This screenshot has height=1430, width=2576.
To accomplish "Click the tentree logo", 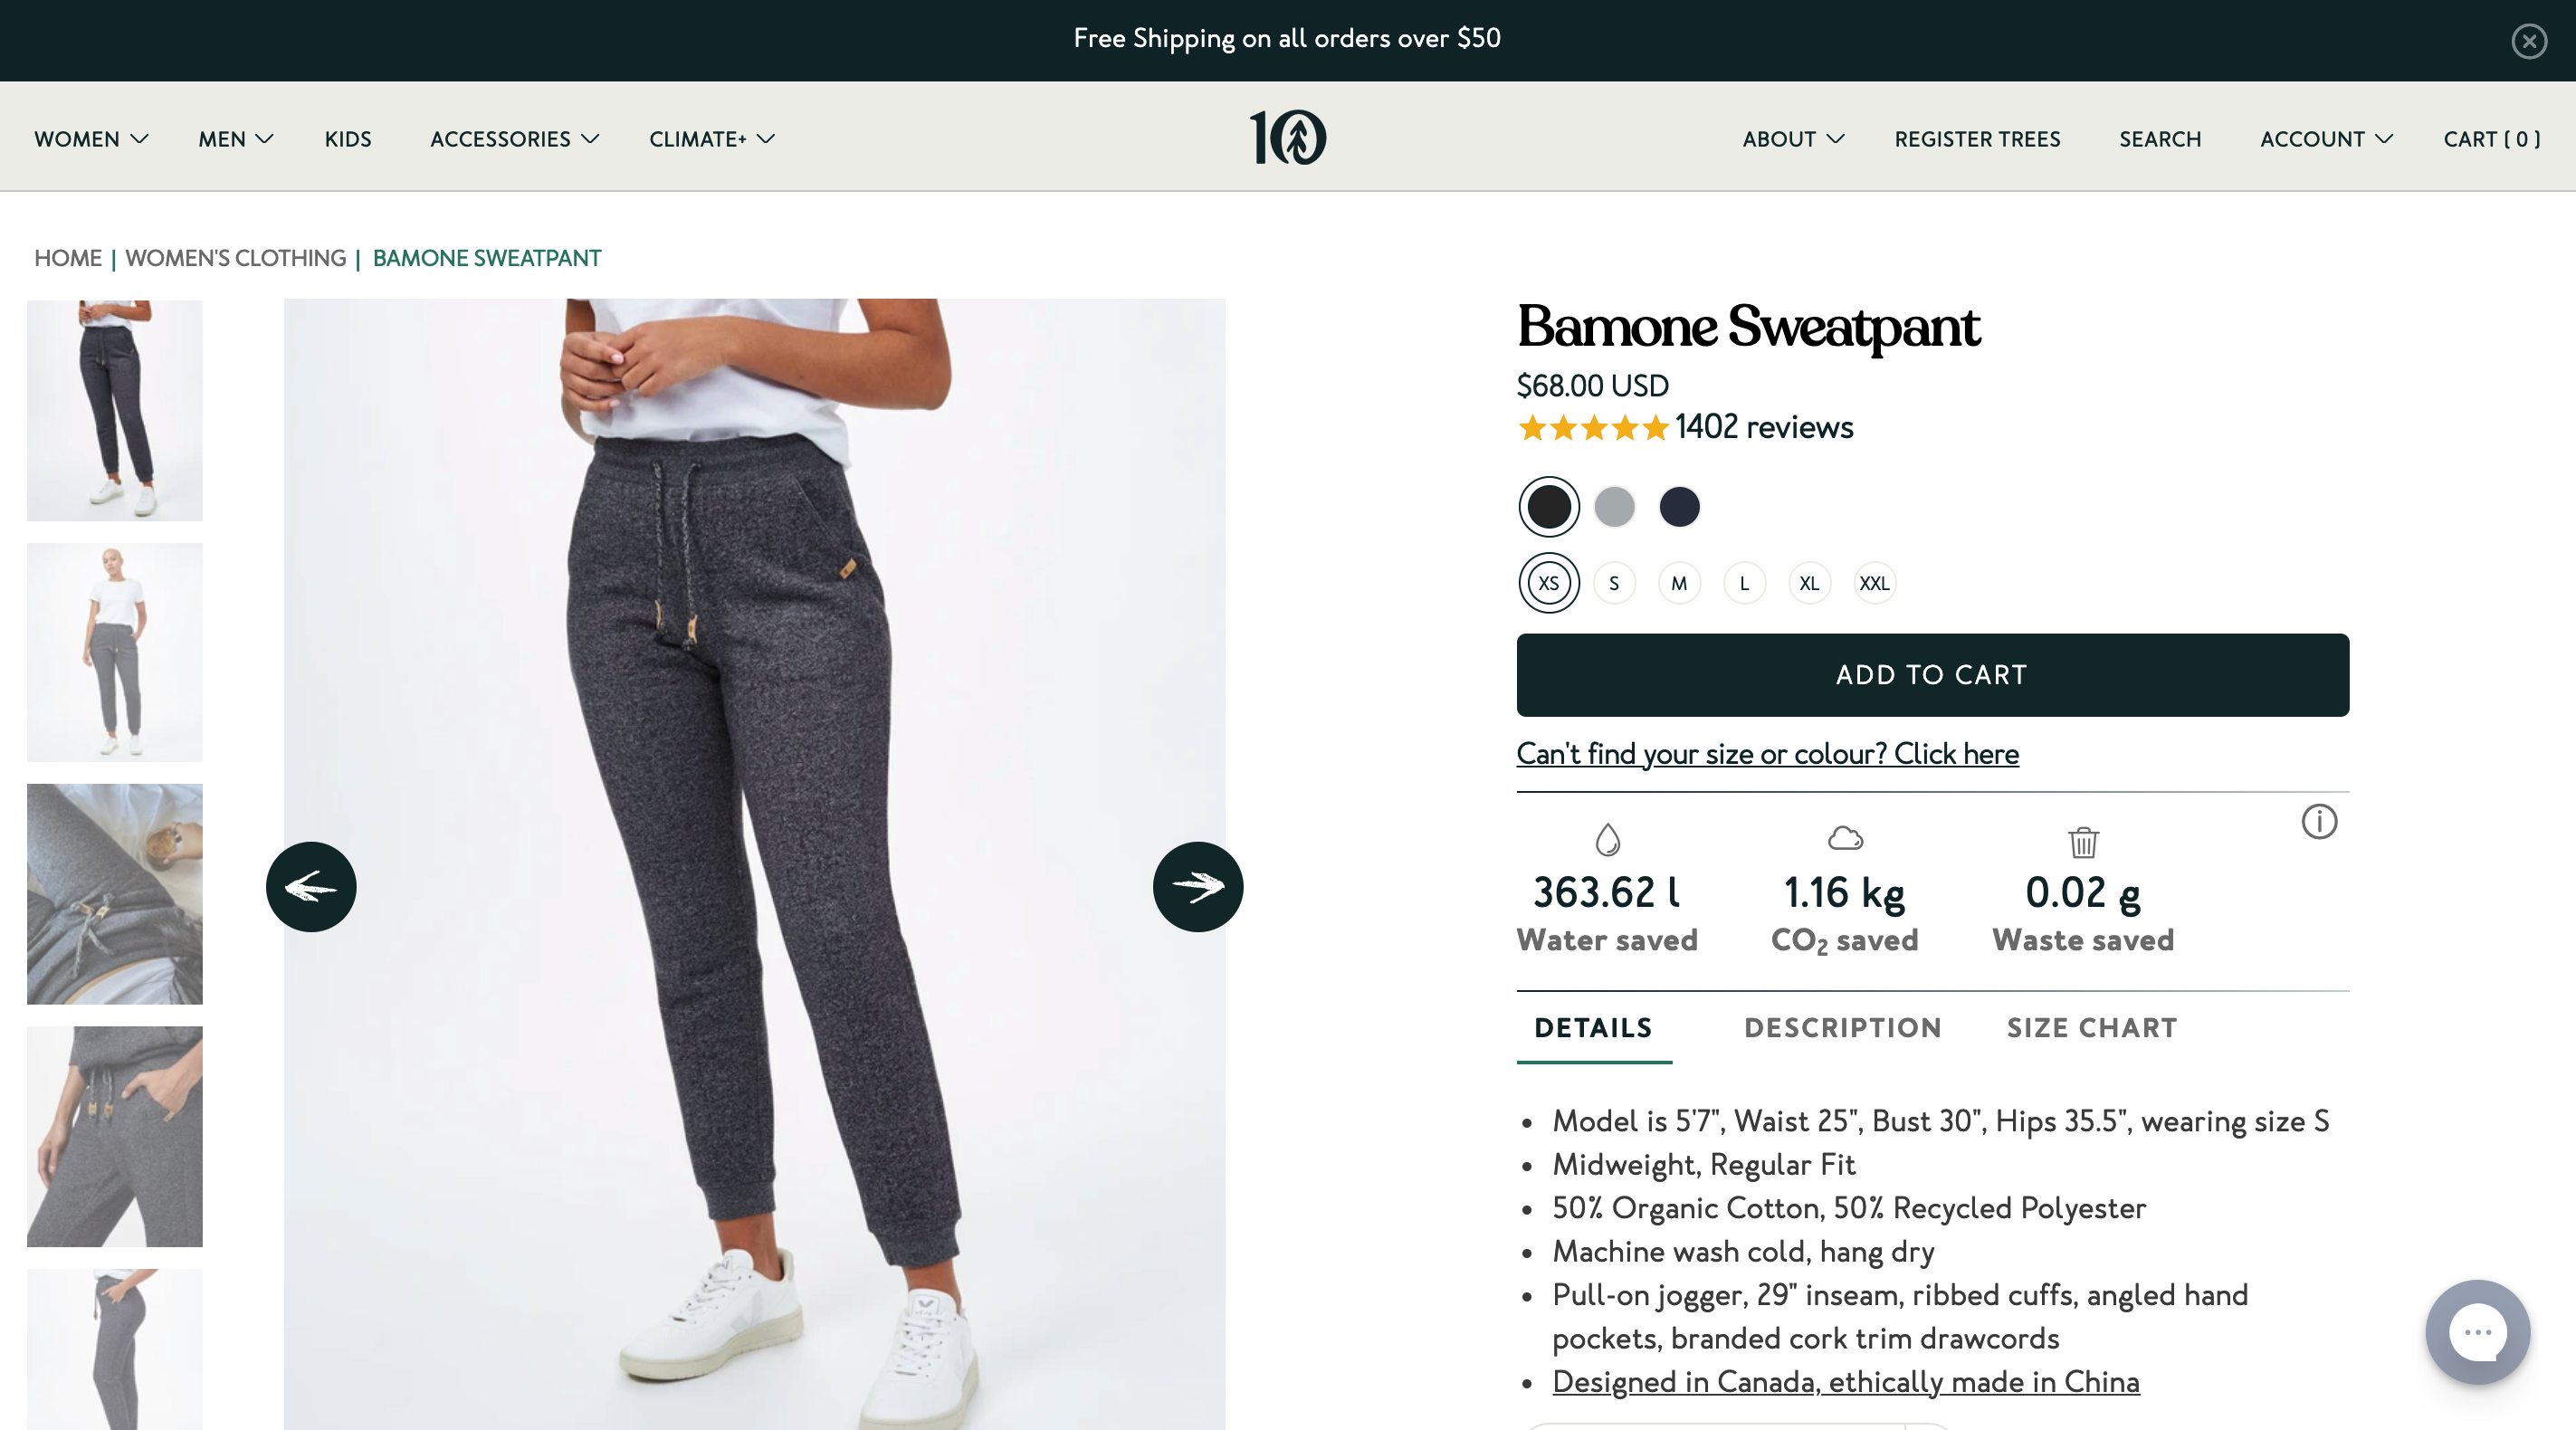I will [1288, 138].
